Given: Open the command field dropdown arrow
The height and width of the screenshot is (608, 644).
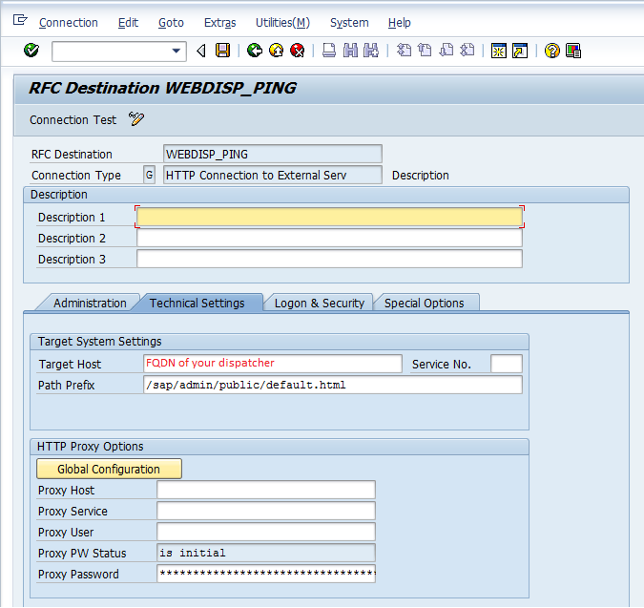Looking at the screenshot, I should tap(177, 51).
